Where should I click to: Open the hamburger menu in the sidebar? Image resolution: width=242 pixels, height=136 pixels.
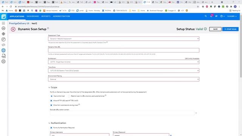[3, 23]
